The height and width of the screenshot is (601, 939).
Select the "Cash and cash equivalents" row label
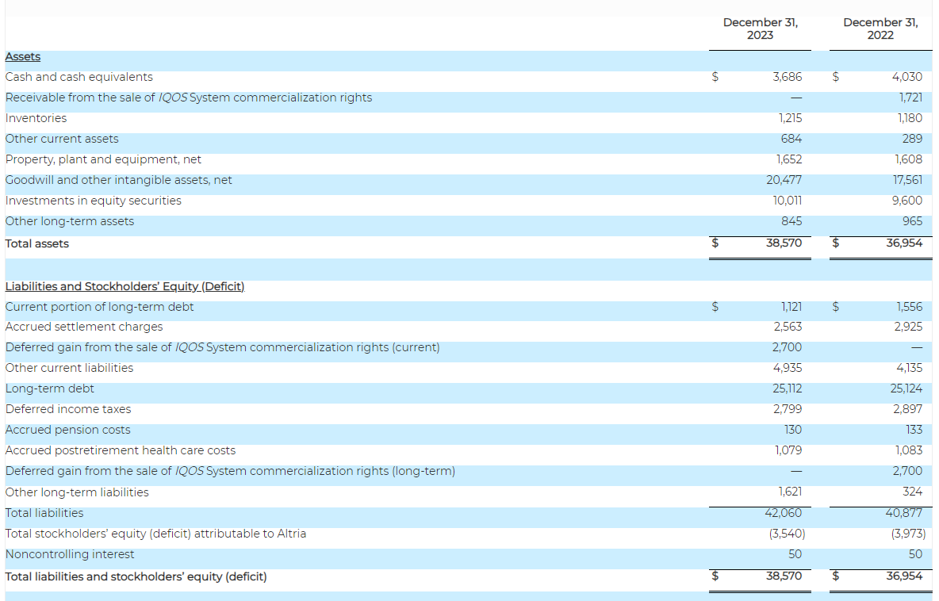click(79, 77)
